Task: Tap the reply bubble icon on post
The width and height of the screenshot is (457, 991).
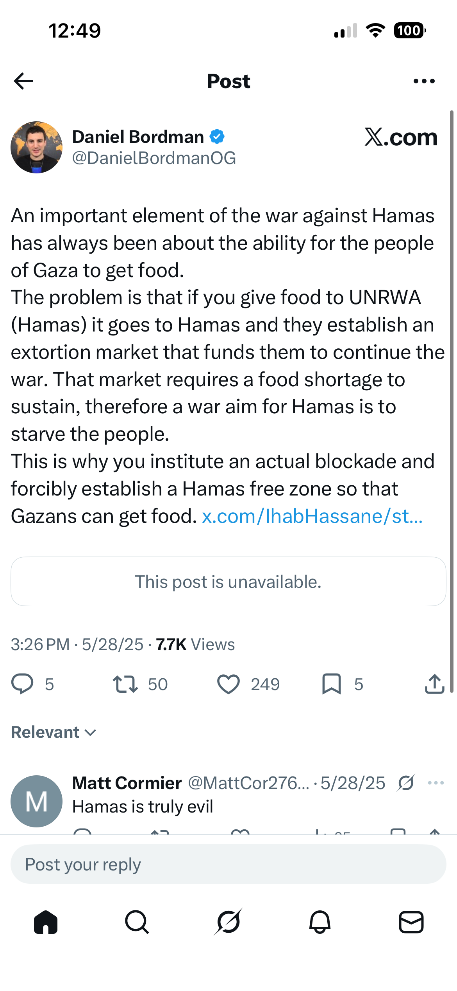Action: [22, 684]
